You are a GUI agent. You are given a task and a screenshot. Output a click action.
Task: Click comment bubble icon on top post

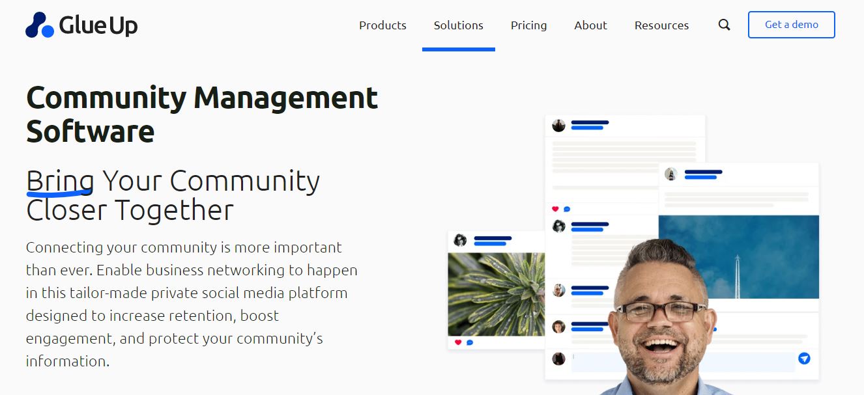(x=567, y=209)
